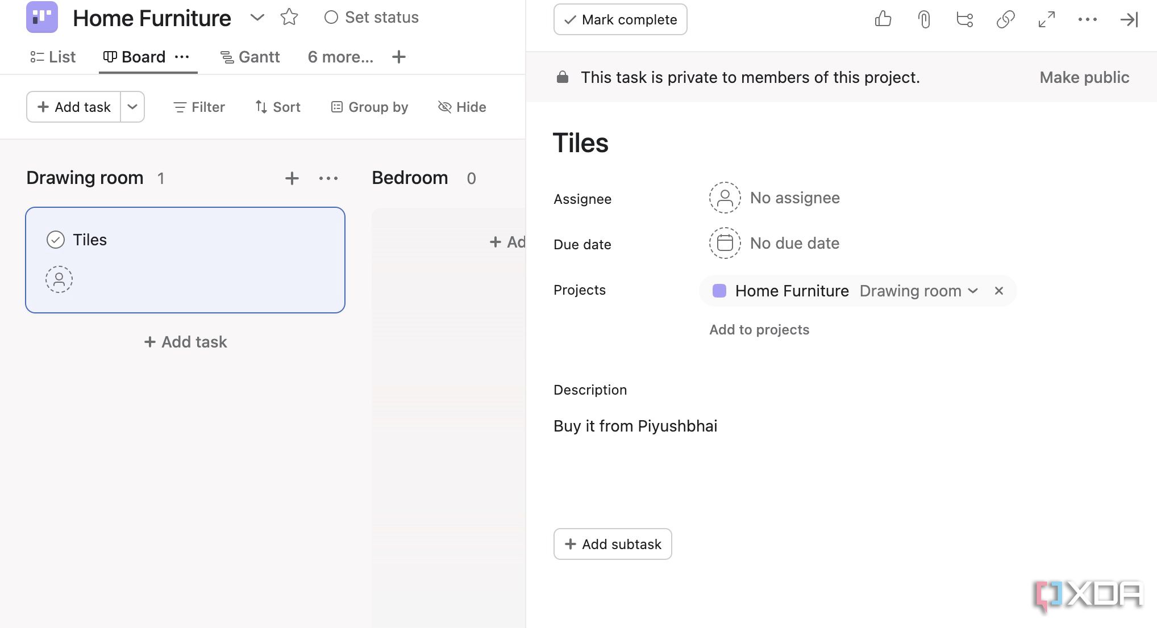Image resolution: width=1157 pixels, height=628 pixels.
Task: Click the thumbs up reaction icon
Action: (x=883, y=19)
